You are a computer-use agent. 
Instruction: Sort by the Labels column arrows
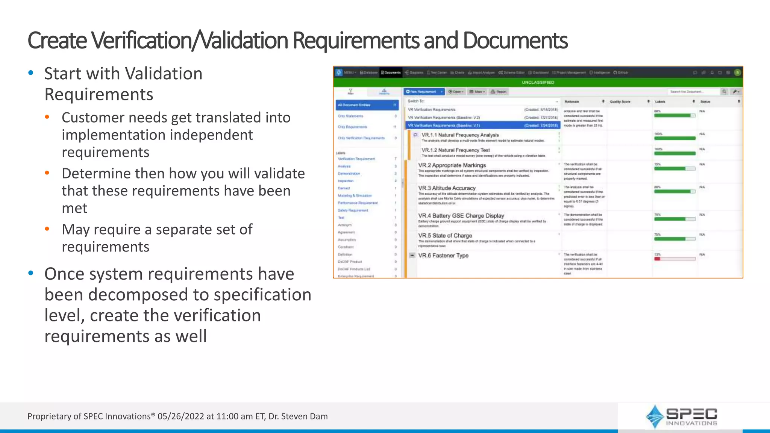point(693,101)
